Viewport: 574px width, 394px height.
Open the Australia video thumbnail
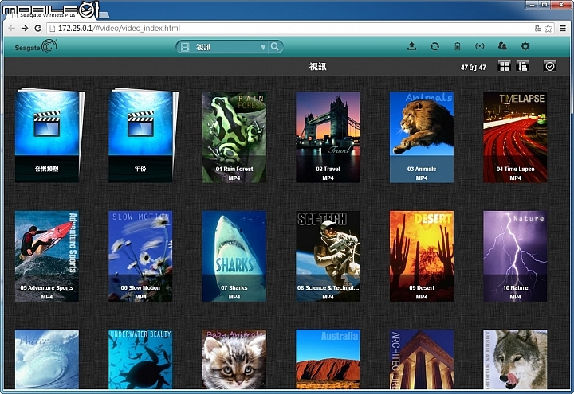328,359
